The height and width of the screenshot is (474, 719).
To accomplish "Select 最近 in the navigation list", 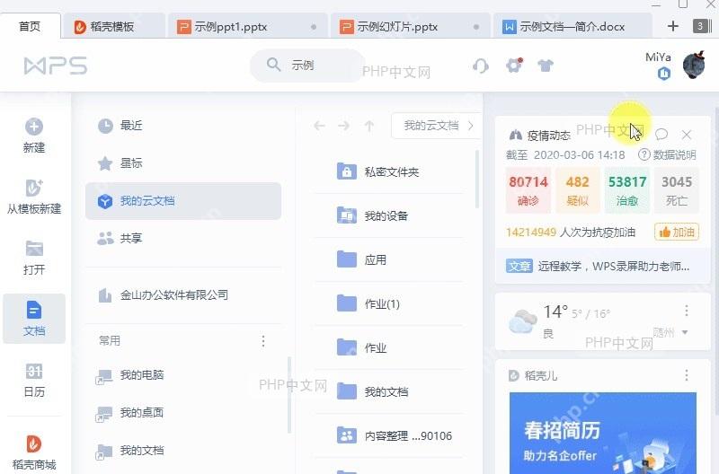I will point(183,126).
